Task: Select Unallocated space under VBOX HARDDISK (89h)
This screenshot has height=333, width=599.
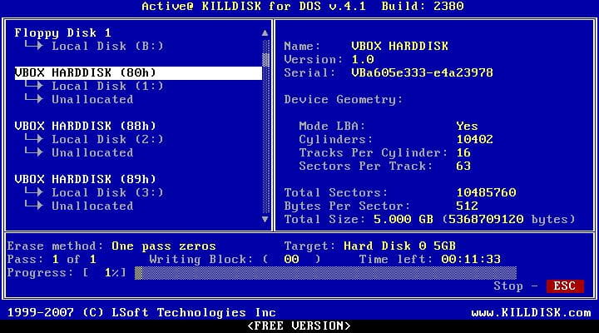Action: click(x=92, y=206)
